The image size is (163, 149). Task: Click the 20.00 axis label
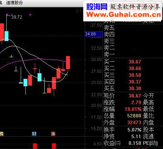96,106
